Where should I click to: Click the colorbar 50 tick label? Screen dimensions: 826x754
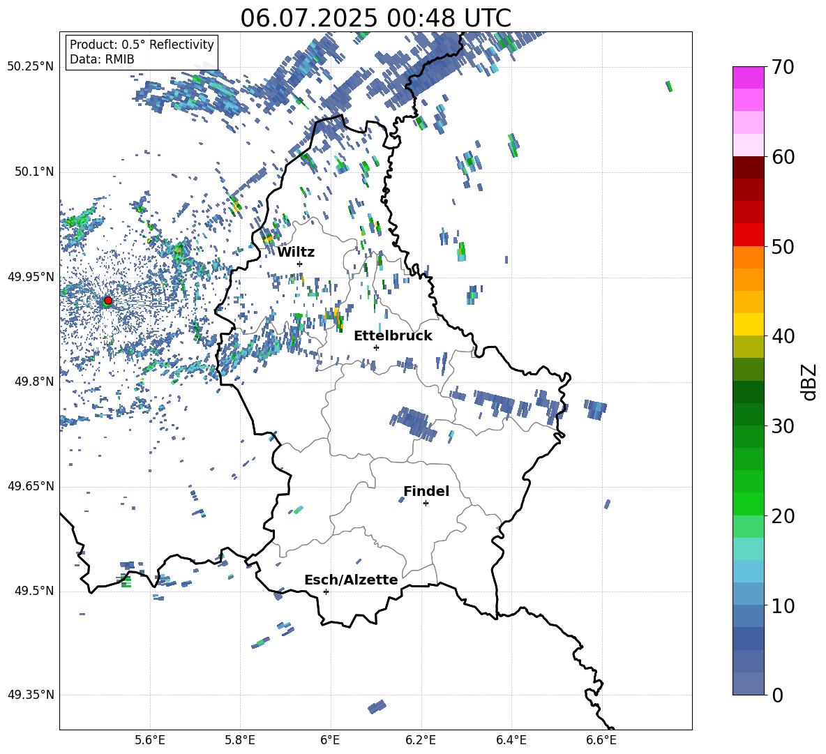click(783, 247)
